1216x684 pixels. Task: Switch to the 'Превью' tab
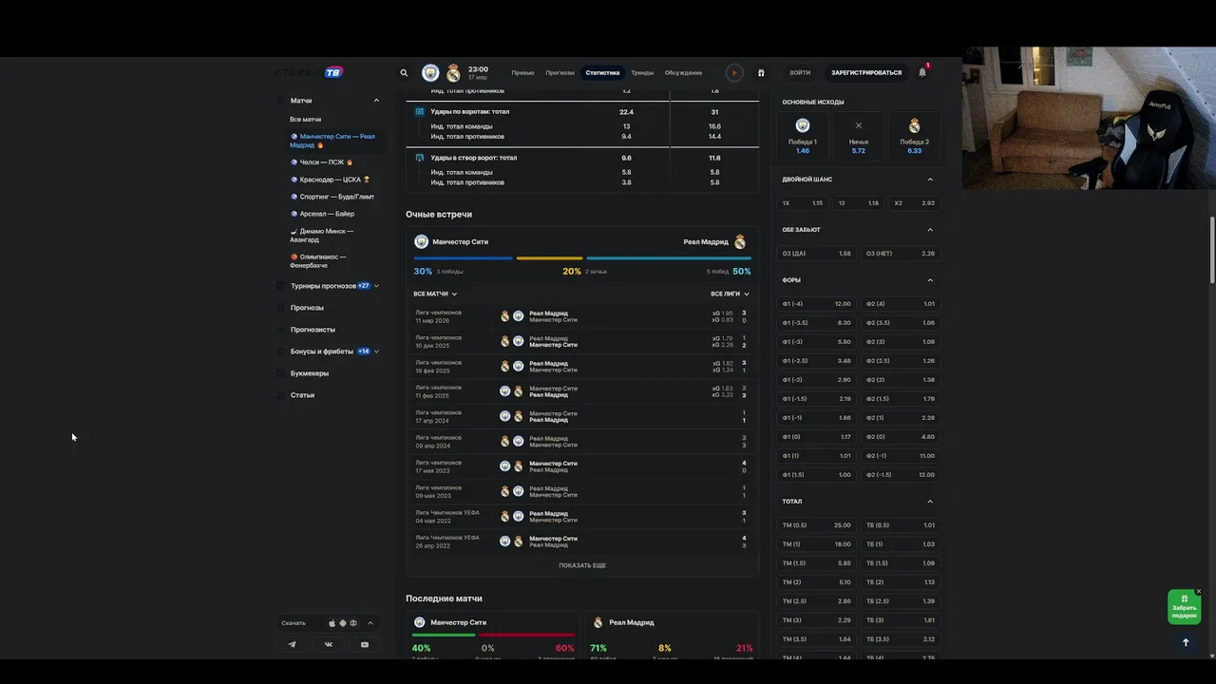(522, 73)
